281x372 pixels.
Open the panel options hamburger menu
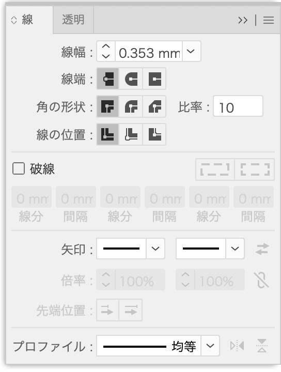pos(269,20)
